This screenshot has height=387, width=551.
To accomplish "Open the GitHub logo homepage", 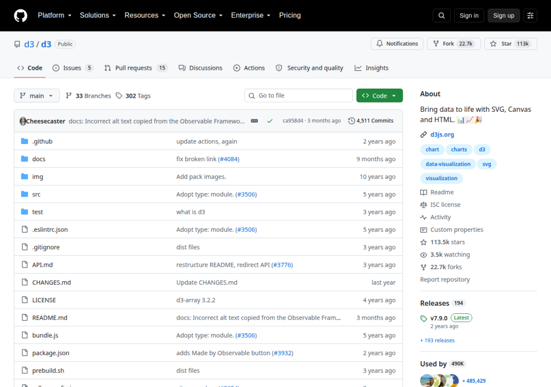I will click(20, 16).
